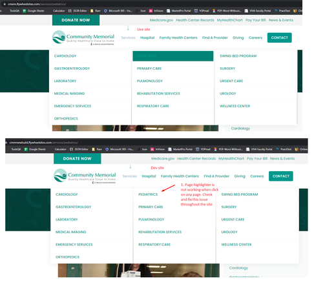Open the YOPmail bookmark in the dev site browser
This screenshot has height=292, width=323.
[x=203, y=149]
